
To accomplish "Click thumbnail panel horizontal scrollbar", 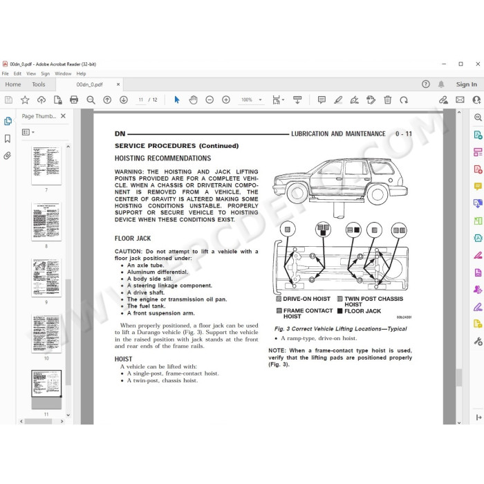I will 38,421.
